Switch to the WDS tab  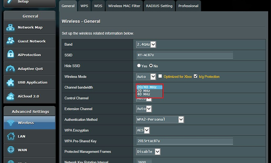click(x=98, y=6)
